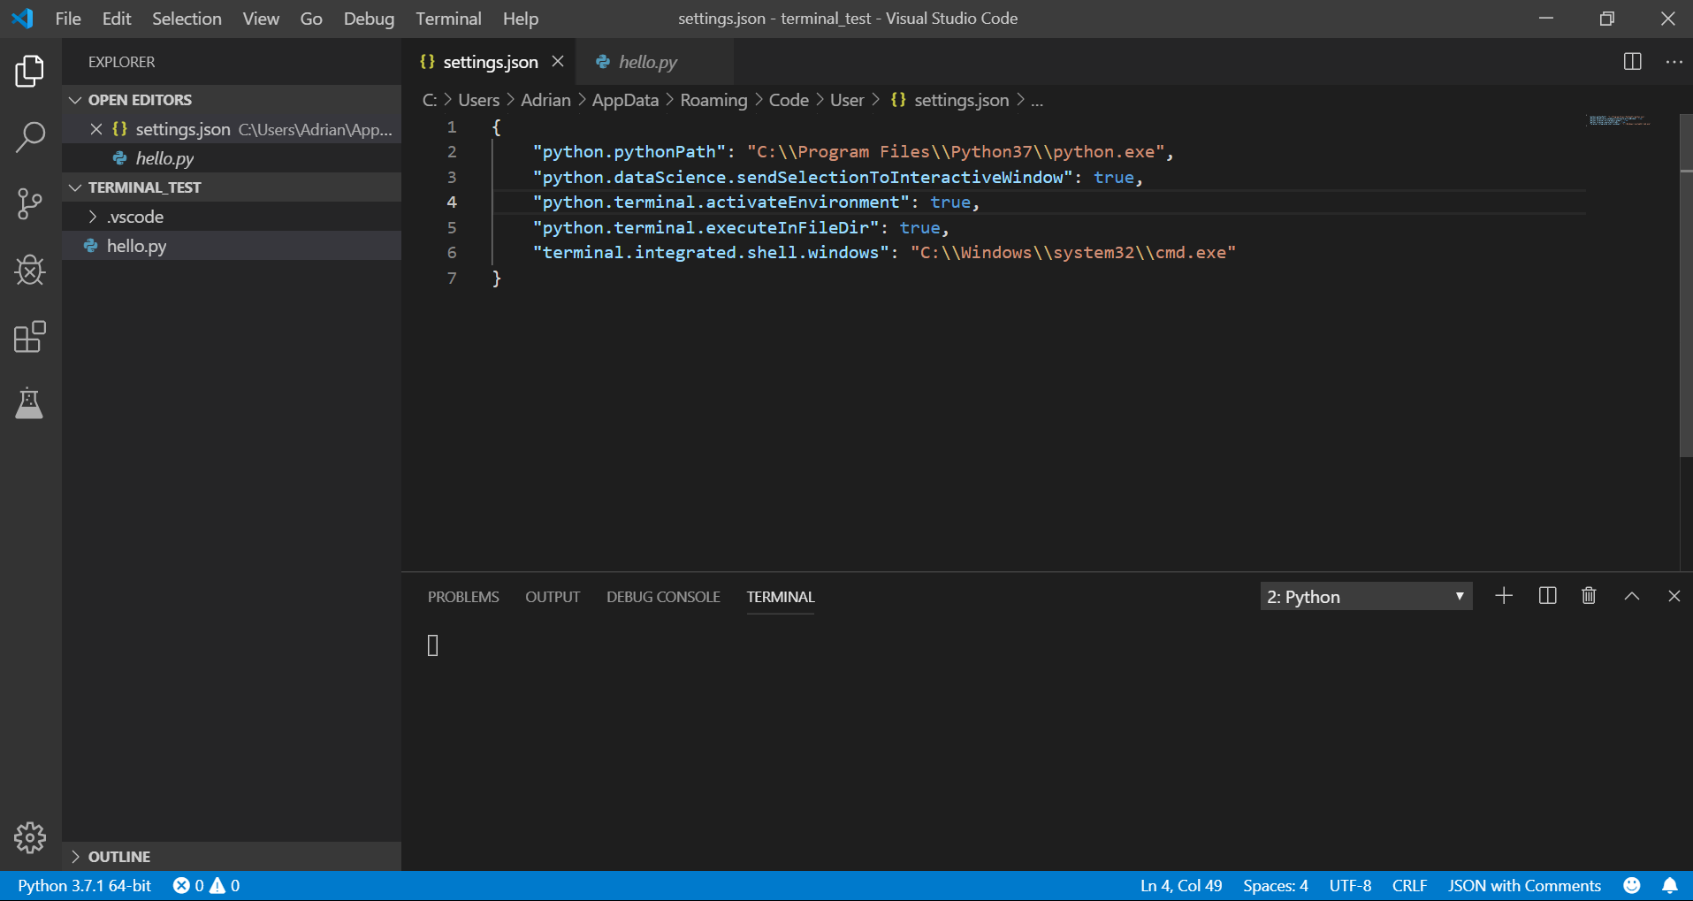Open the Debug view

(29, 271)
